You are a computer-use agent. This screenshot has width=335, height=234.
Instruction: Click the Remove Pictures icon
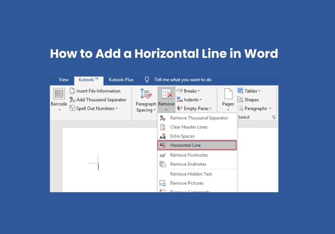tap(162, 183)
